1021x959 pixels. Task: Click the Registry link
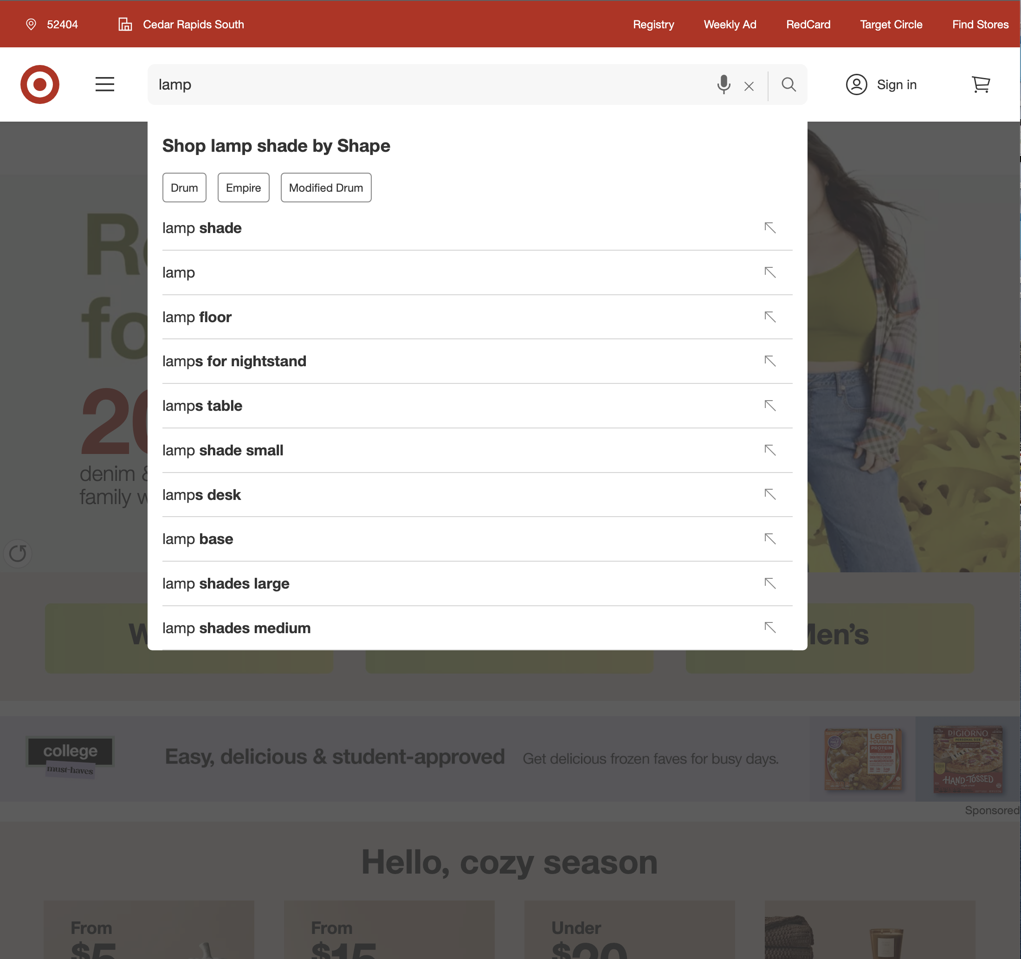tap(653, 24)
